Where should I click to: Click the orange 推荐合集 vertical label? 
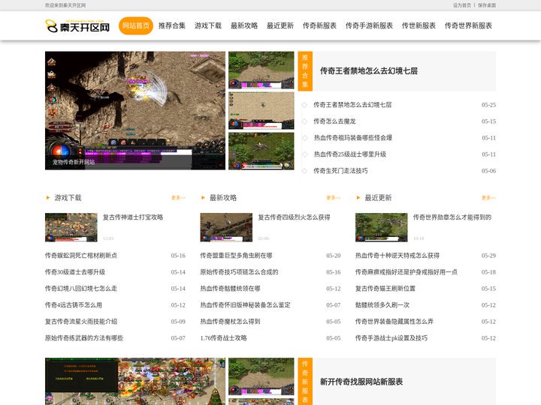click(x=305, y=71)
